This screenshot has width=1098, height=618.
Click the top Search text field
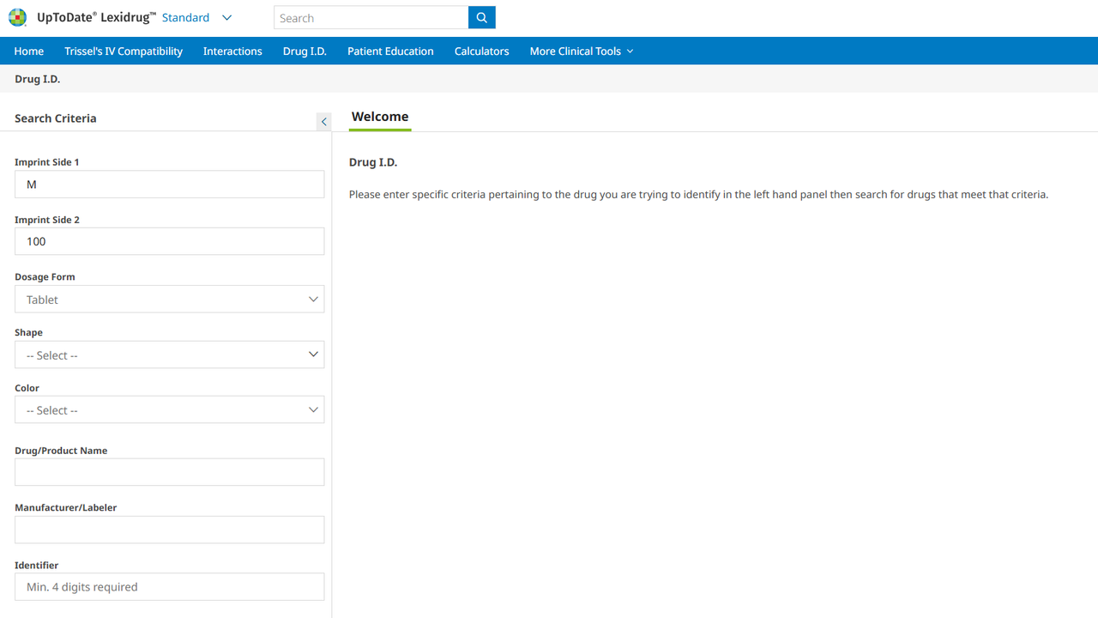[x=371, y=18]
